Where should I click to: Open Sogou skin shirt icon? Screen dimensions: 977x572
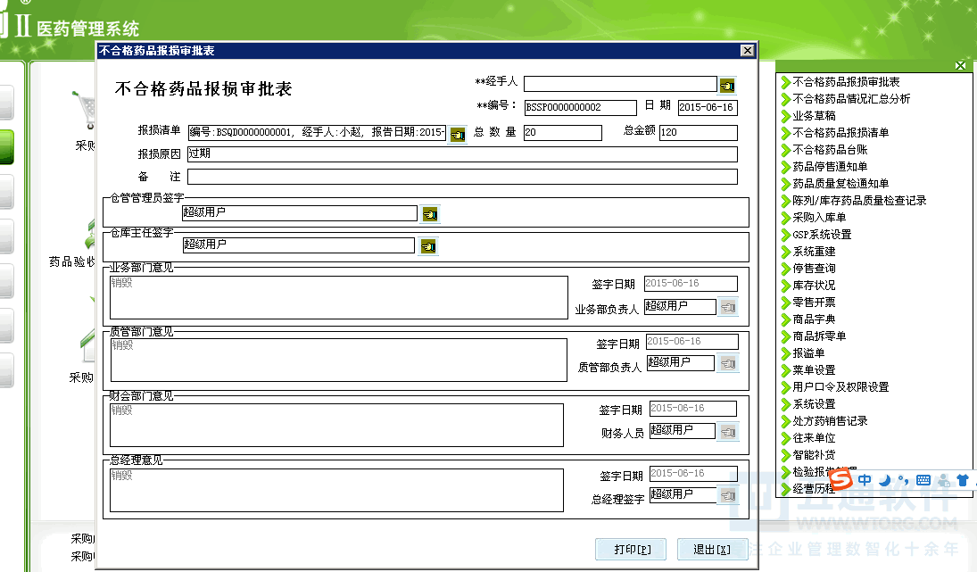pyautogui.click(x=963, y=480)
